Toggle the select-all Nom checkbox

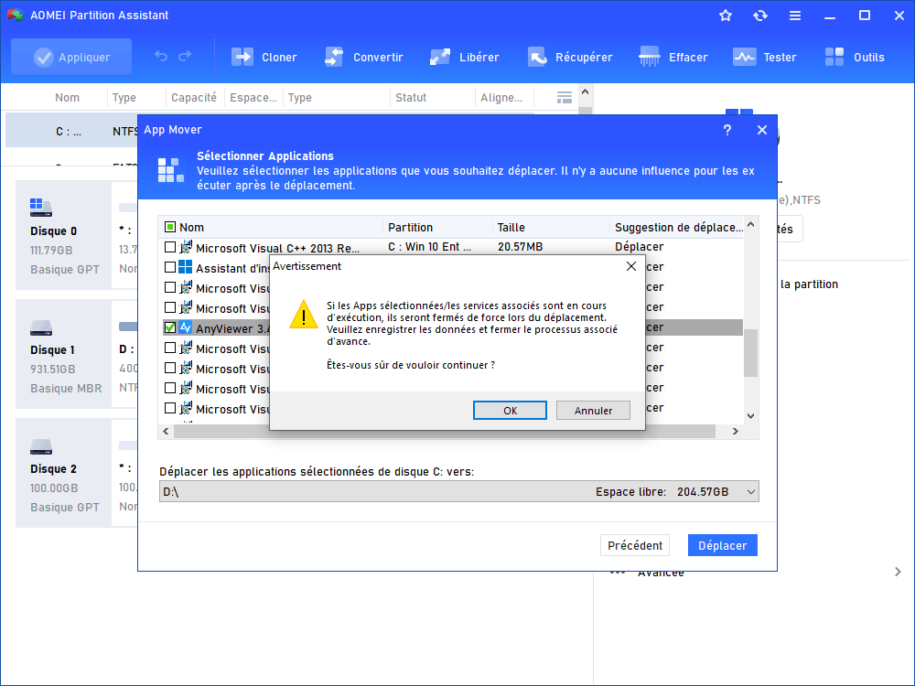tap(170, 227)
